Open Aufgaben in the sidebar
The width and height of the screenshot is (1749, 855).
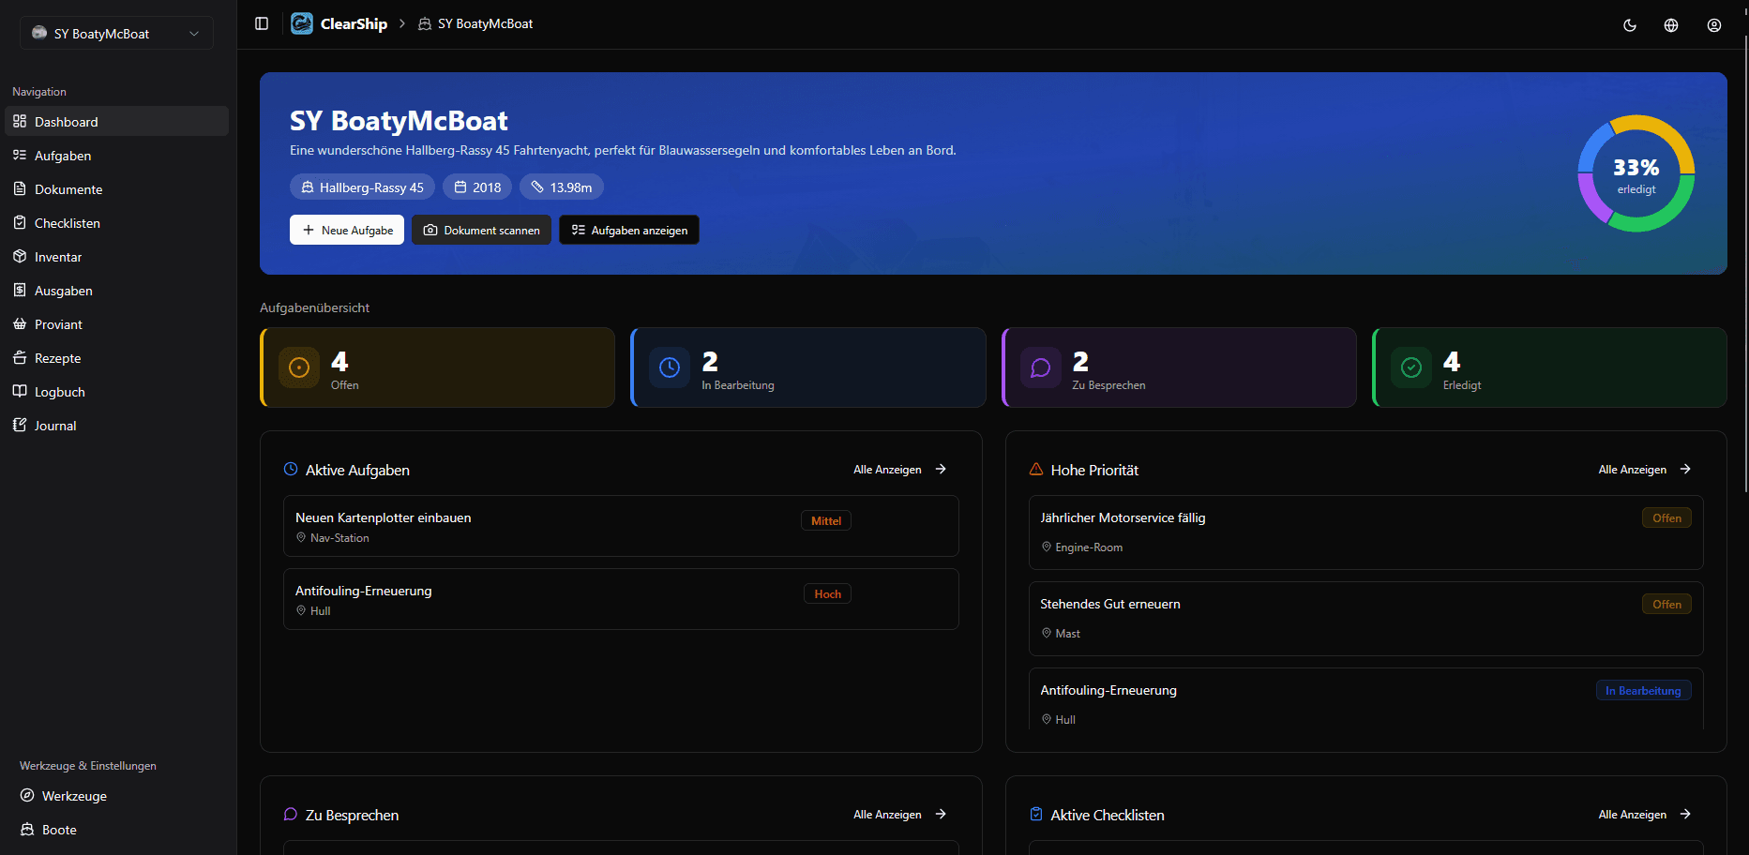tap(63, 156)
